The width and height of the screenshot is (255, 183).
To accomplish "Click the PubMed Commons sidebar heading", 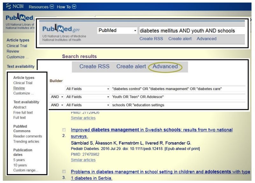I will point(22,129).
